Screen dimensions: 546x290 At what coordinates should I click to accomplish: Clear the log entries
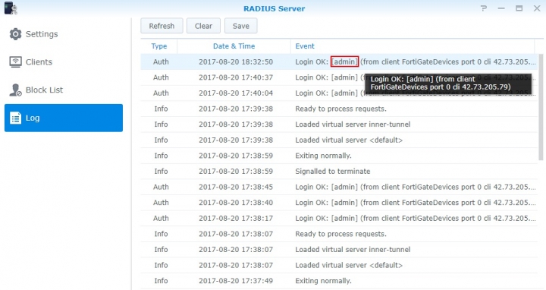click(x=203, y=26)
